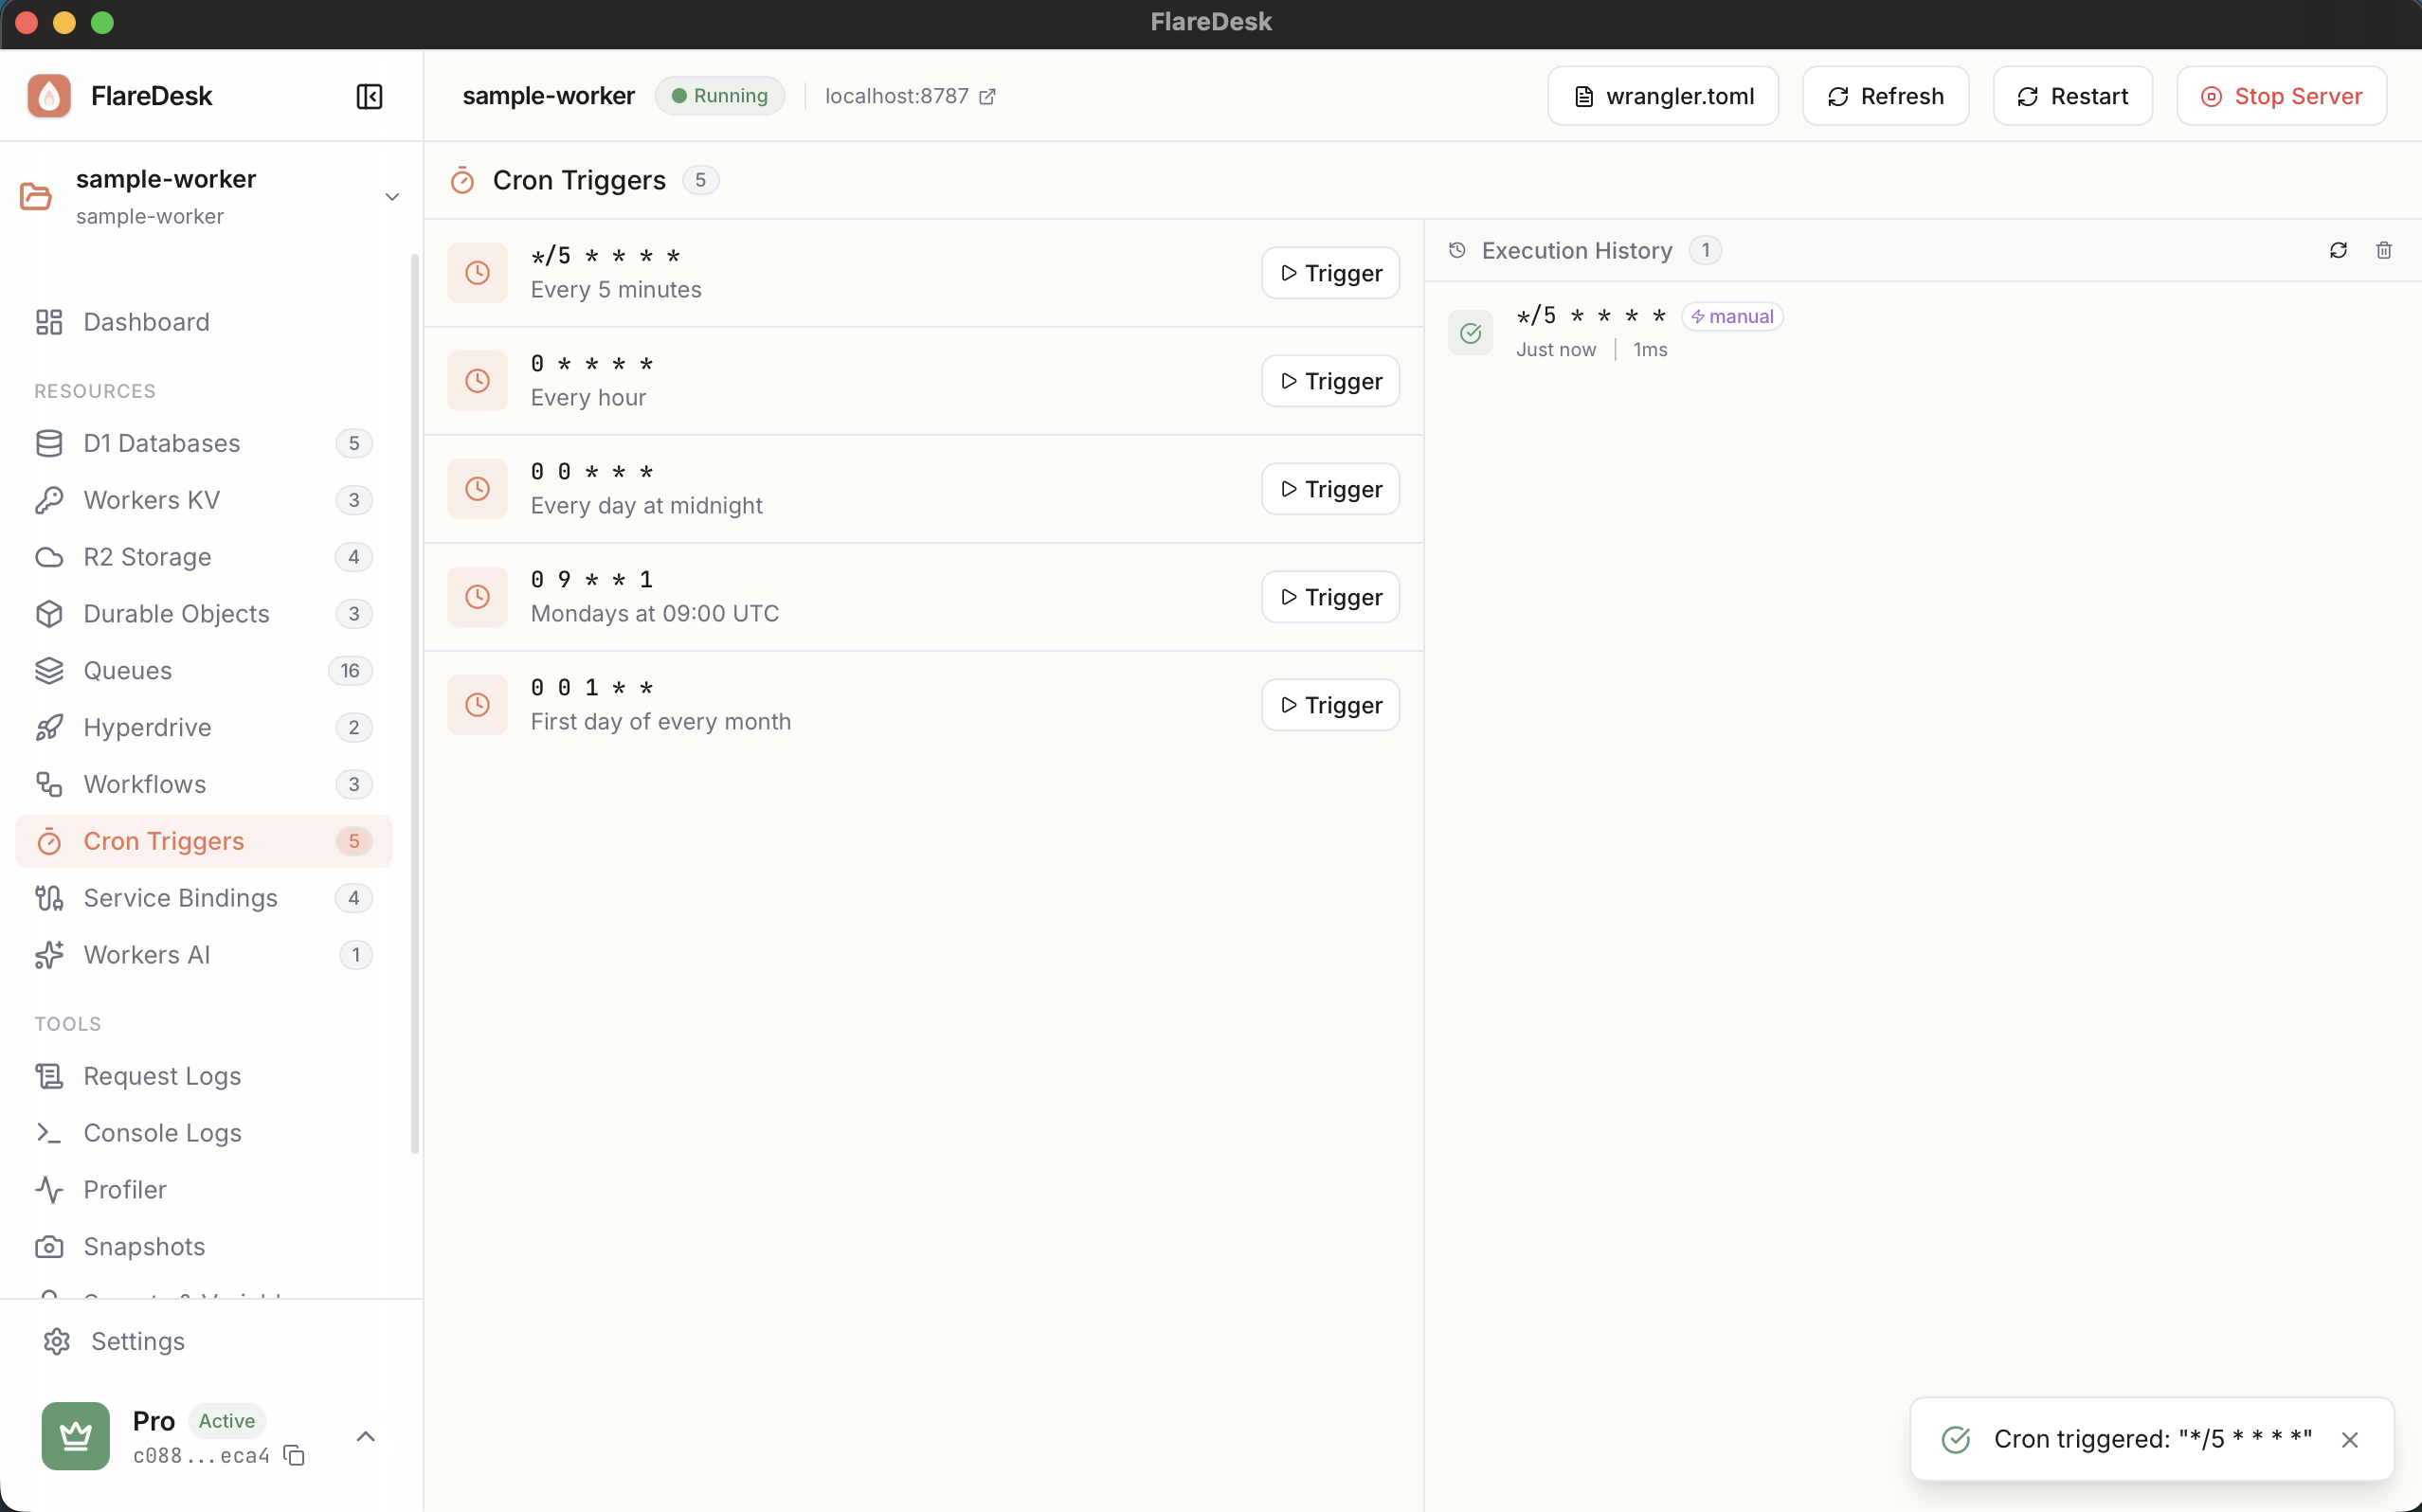Click the clock icon for Every hour cron
Screen dimensions: 2422x1512
point(477,381)
